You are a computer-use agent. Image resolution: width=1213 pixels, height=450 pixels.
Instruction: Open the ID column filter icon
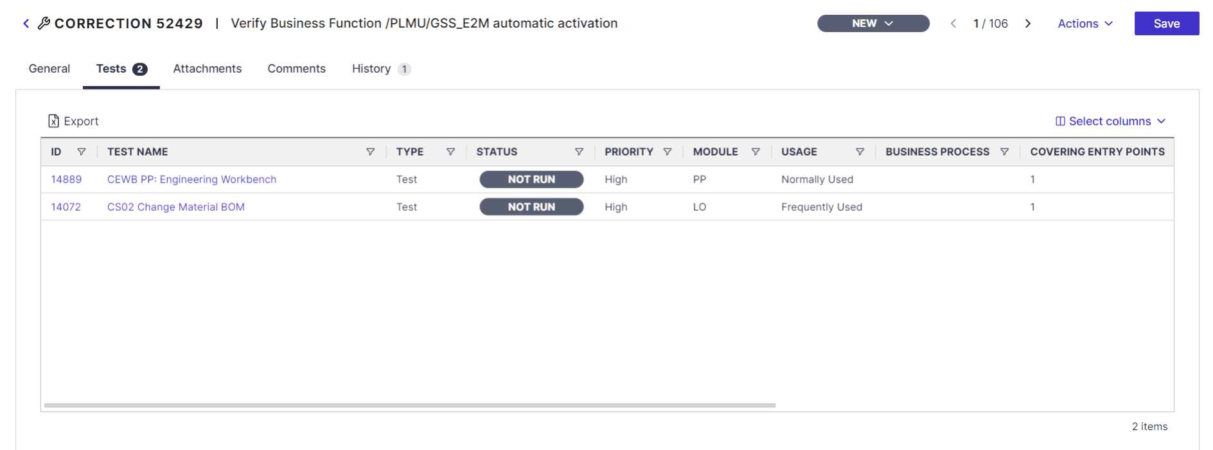click(82, 152)
